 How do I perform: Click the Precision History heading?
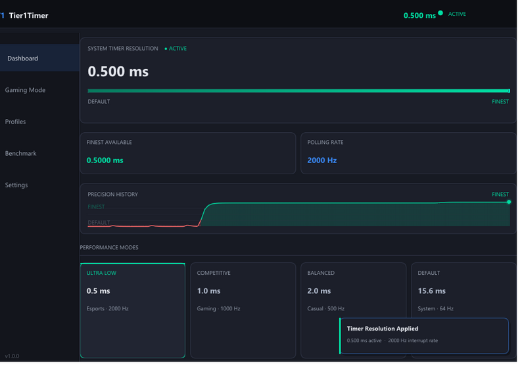pyautogui.click(x=112, y=194)
